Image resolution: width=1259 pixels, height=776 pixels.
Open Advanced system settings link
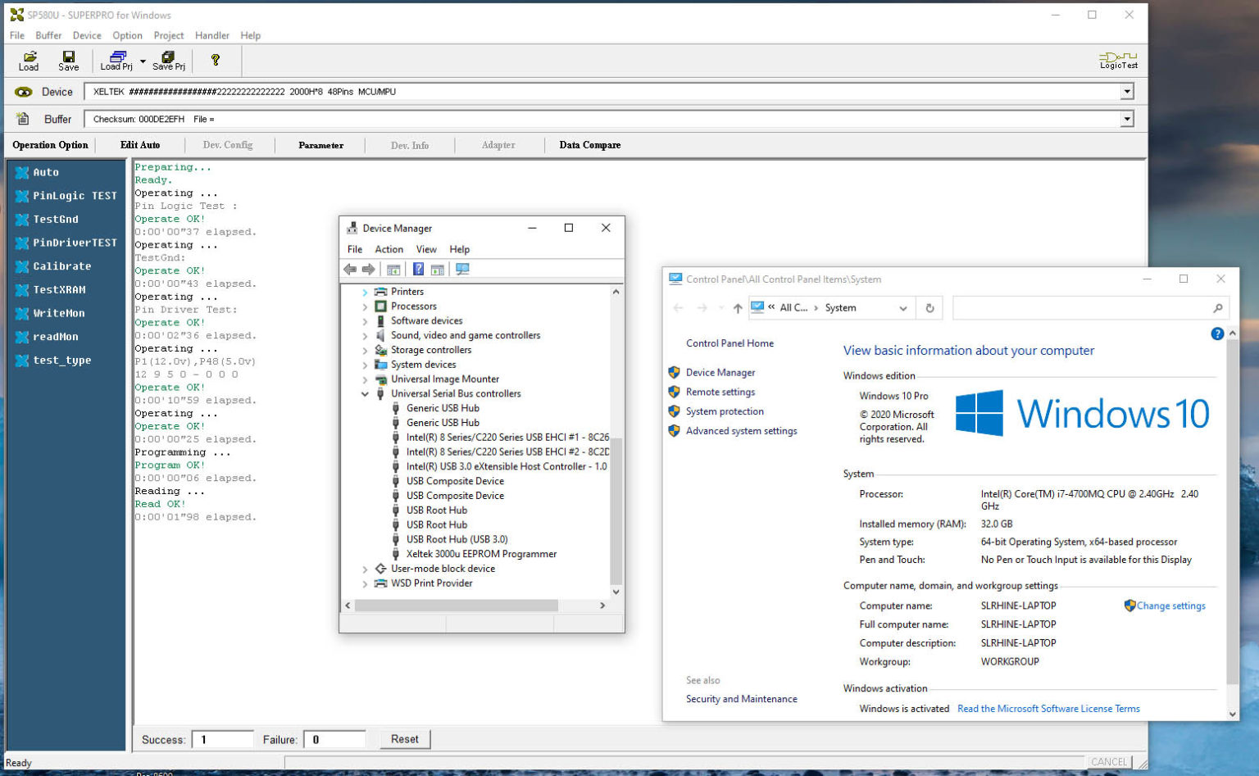[741, 431]
